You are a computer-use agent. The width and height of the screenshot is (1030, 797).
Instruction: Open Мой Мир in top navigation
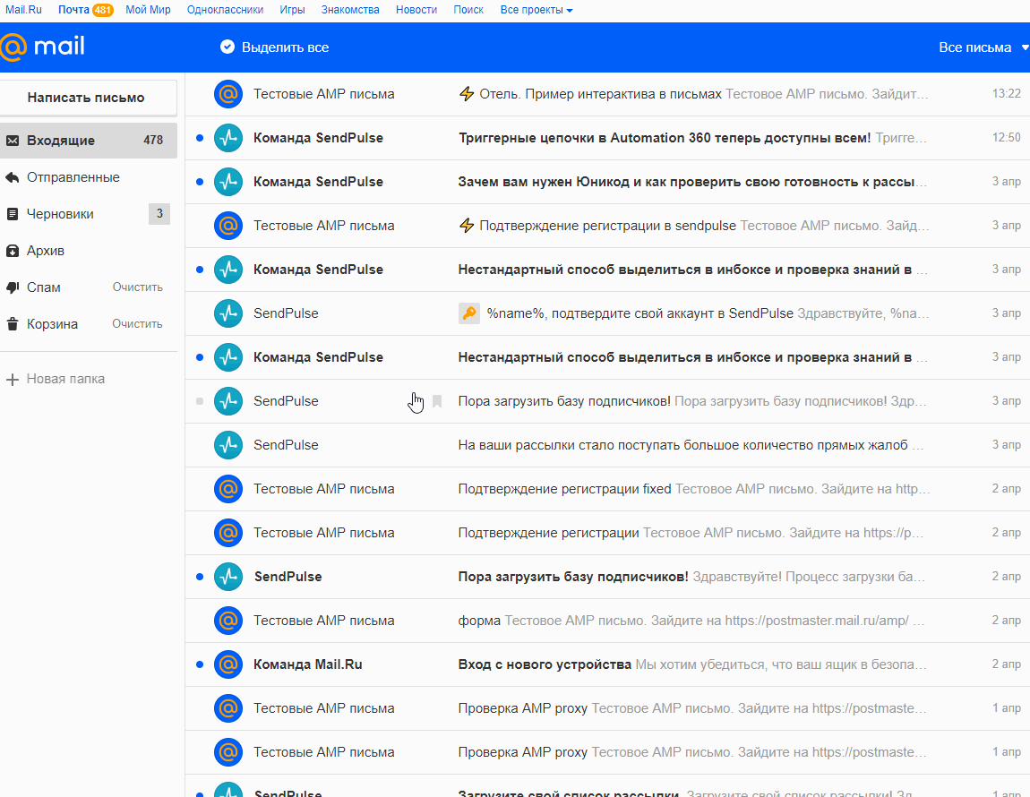148,10
